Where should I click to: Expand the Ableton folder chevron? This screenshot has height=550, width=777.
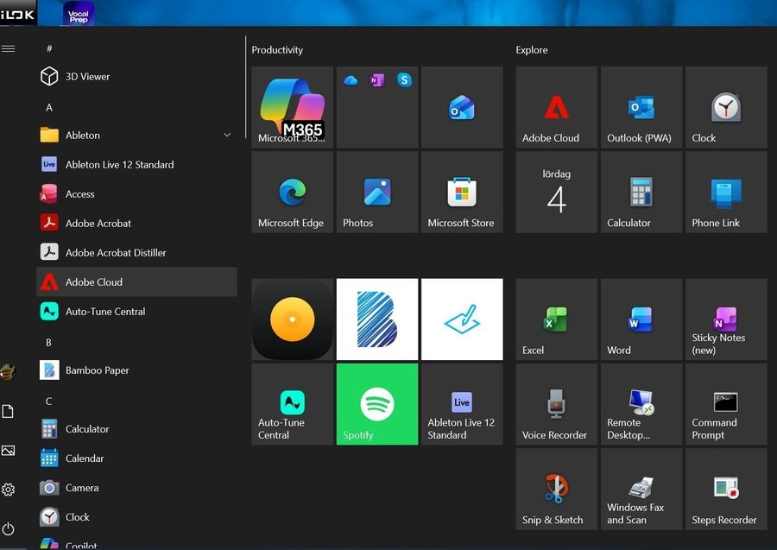(227, 135)
